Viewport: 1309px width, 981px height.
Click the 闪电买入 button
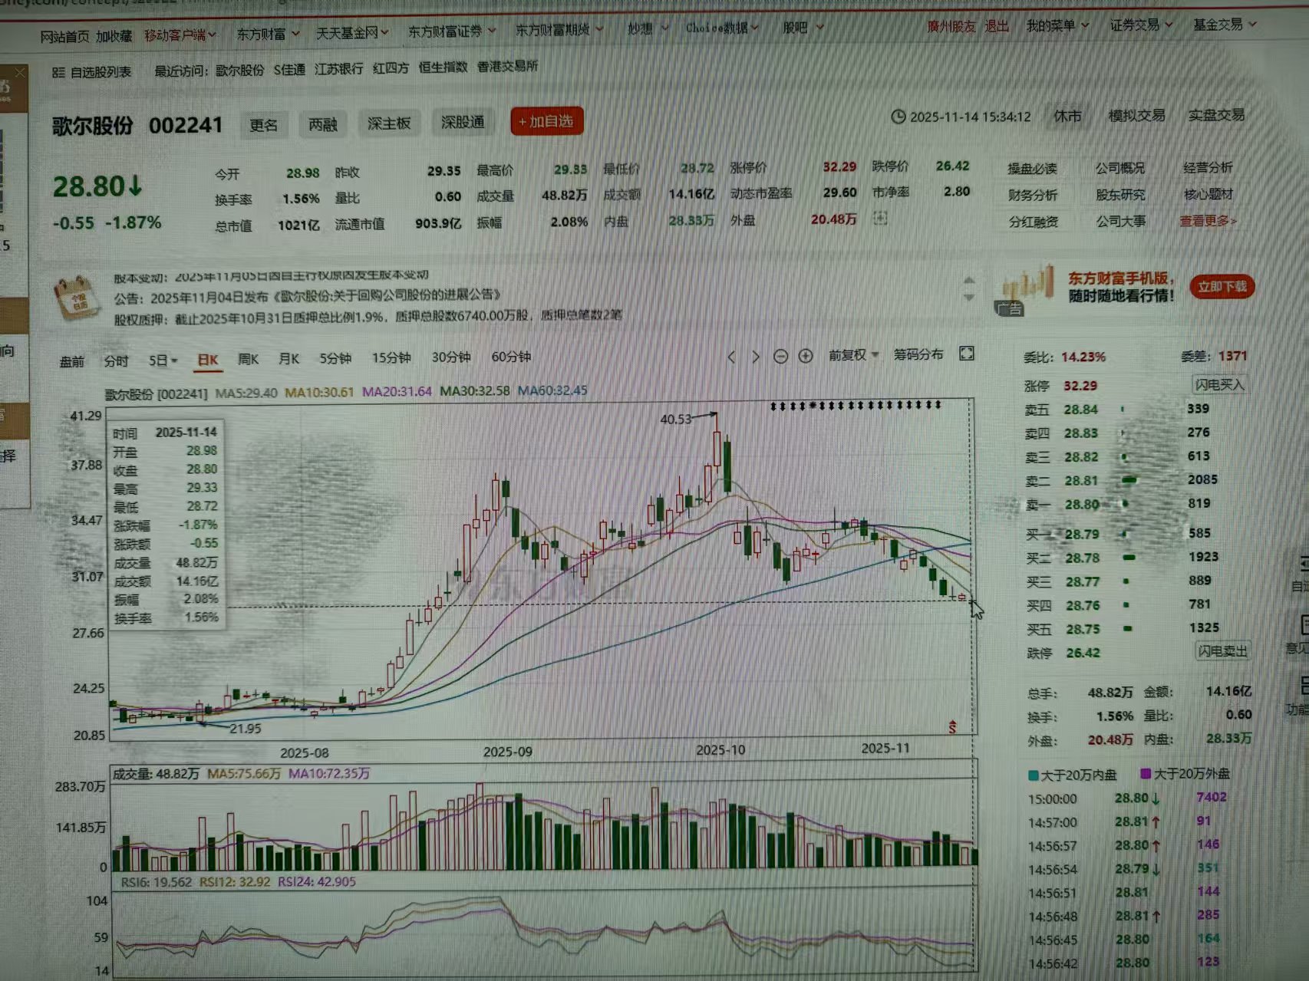tap(1219, 384)
